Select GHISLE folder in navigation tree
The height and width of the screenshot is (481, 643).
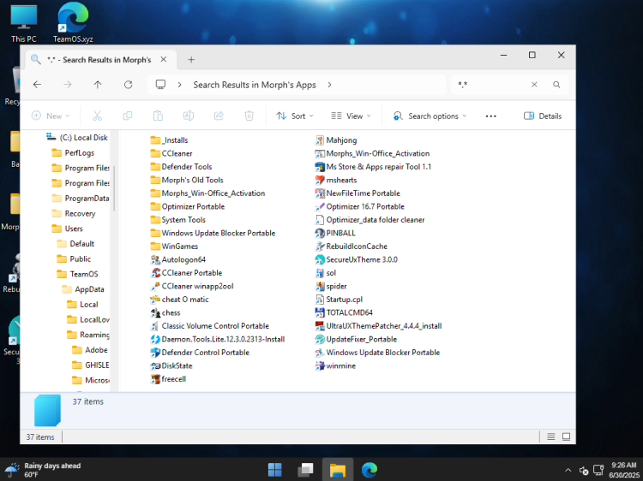point(91,365)
